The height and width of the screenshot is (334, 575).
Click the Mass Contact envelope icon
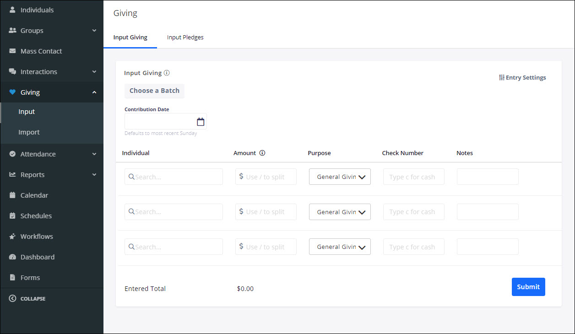pos(12,51)
